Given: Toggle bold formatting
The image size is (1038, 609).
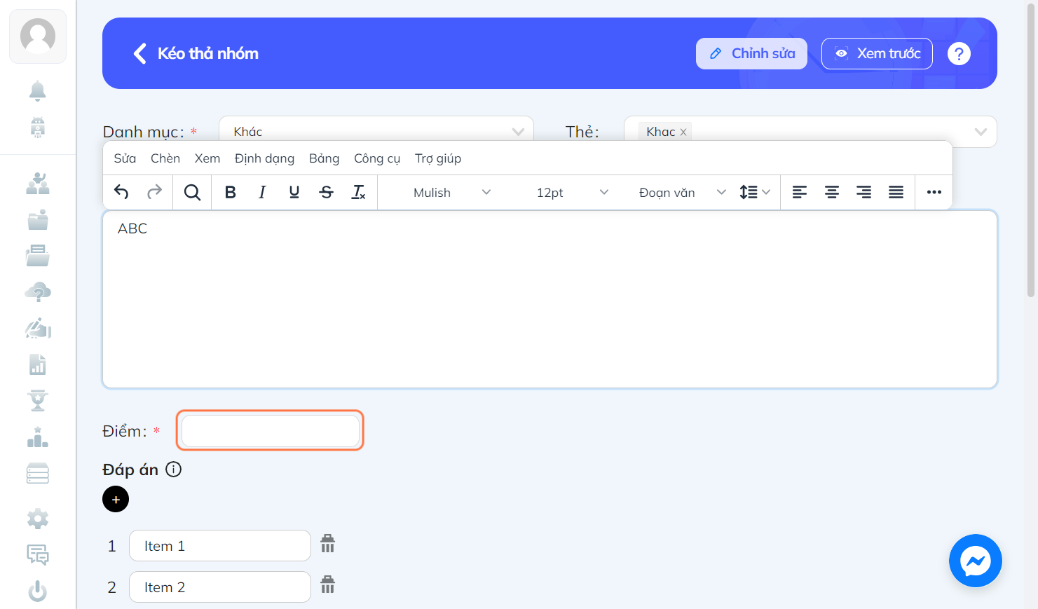Looking at the screenshot, I should click(230, 192).
